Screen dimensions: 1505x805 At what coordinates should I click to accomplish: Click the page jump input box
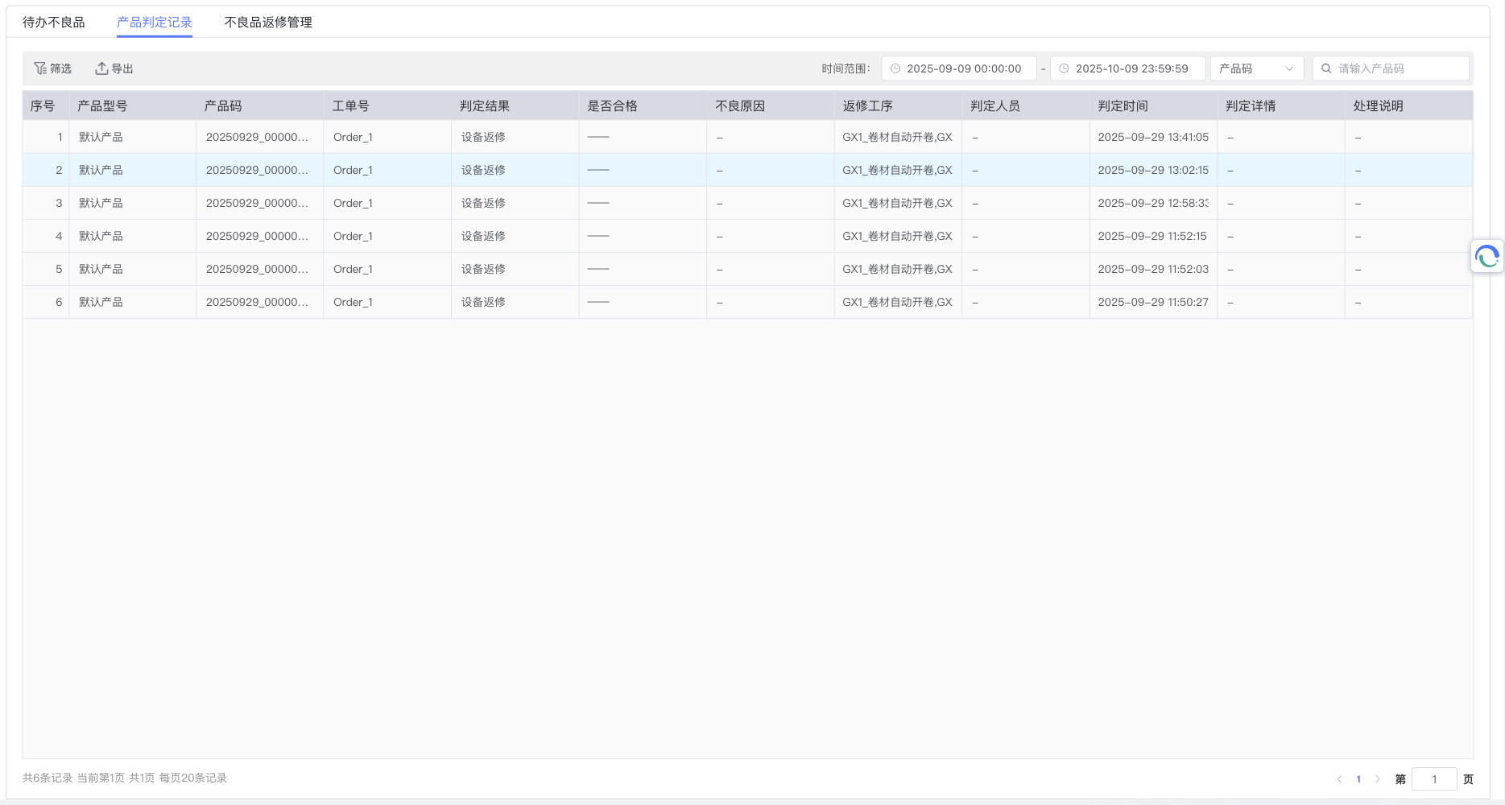[x=1433, y=779]
